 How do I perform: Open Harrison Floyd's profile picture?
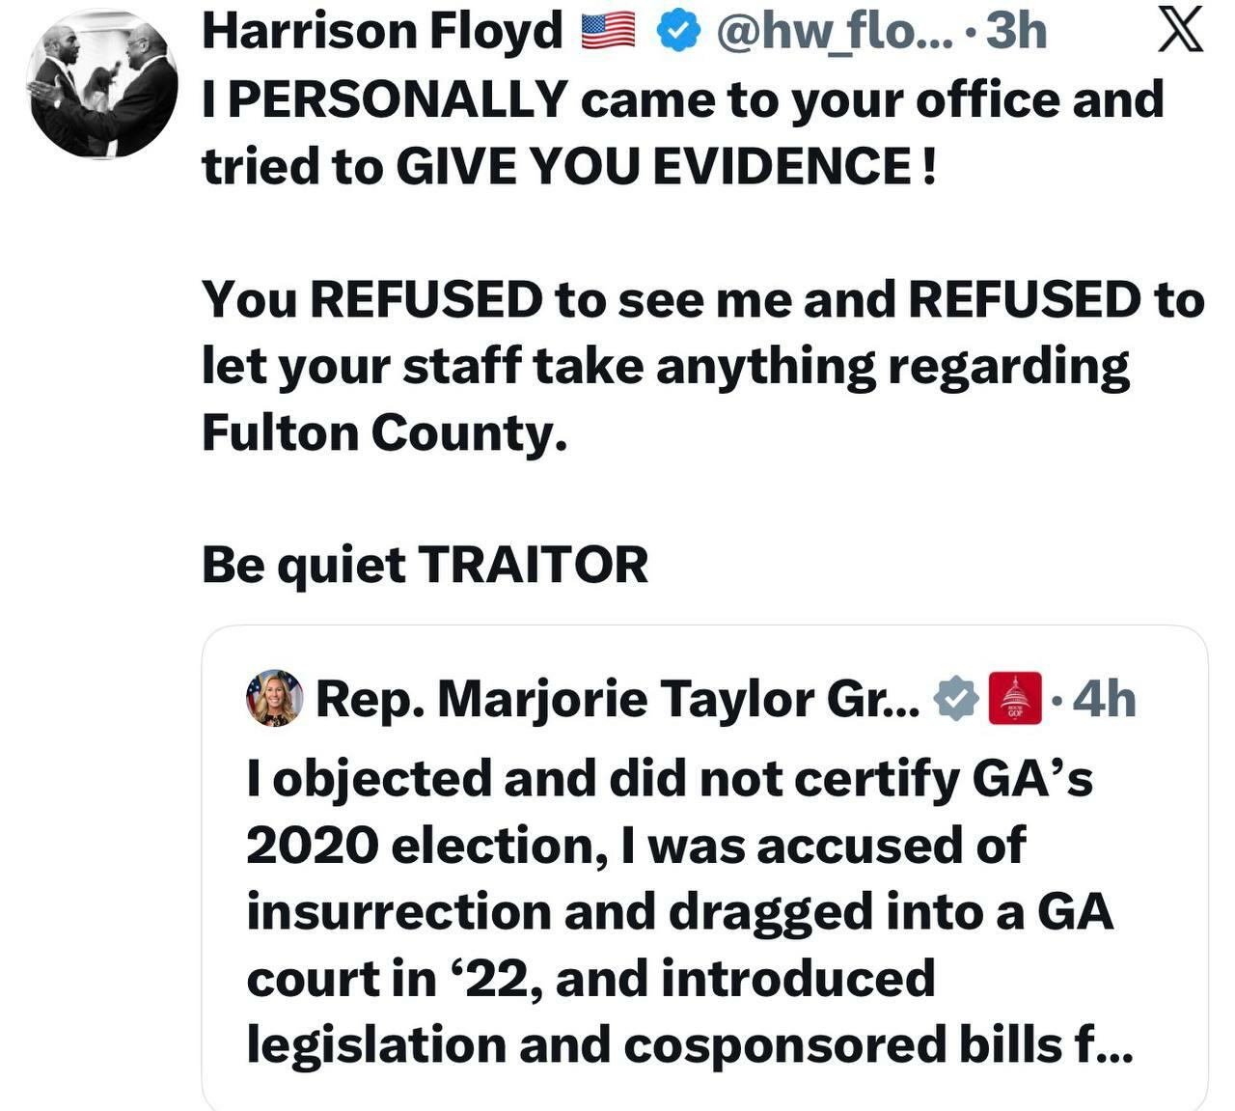(x=102, y=85)
